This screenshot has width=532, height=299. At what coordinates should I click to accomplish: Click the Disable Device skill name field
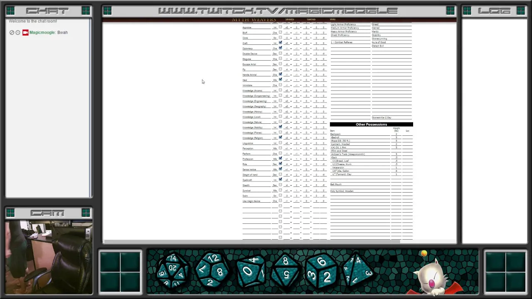256,54
